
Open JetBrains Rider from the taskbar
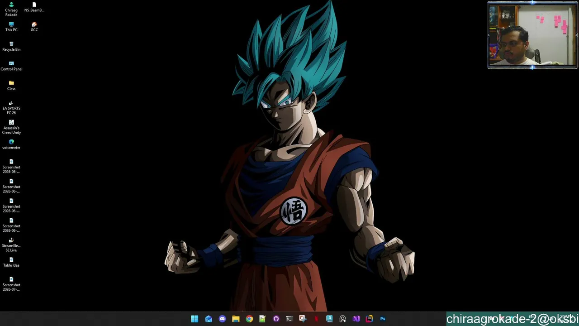(x=370, y=319)
